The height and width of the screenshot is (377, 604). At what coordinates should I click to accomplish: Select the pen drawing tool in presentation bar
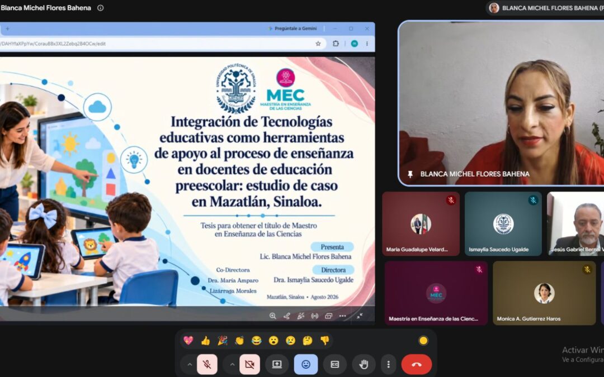(286, 316)
